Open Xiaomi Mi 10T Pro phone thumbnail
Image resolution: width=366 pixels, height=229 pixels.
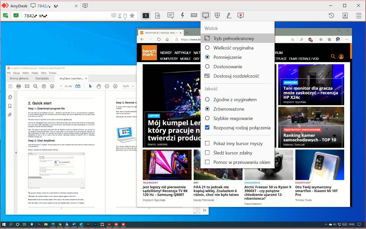tap(320, 165)
